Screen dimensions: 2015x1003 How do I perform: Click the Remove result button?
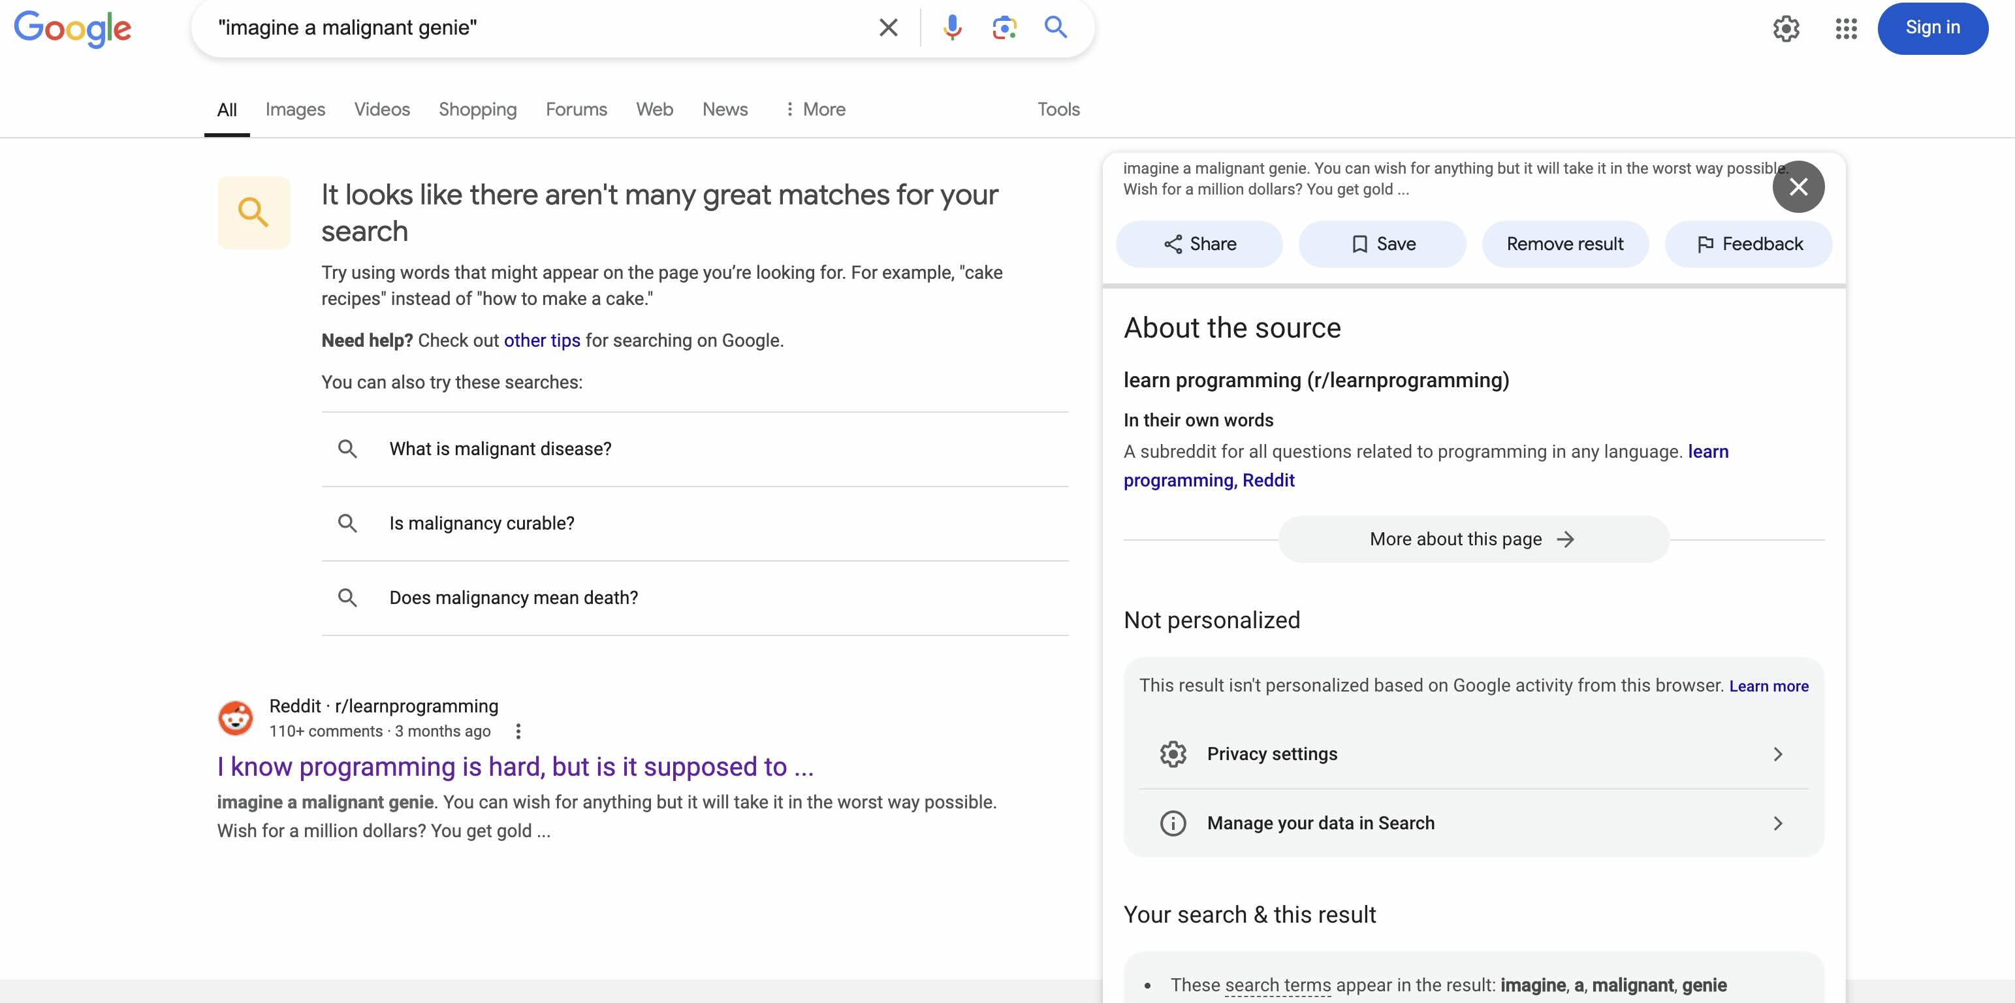coord(1565,244)
